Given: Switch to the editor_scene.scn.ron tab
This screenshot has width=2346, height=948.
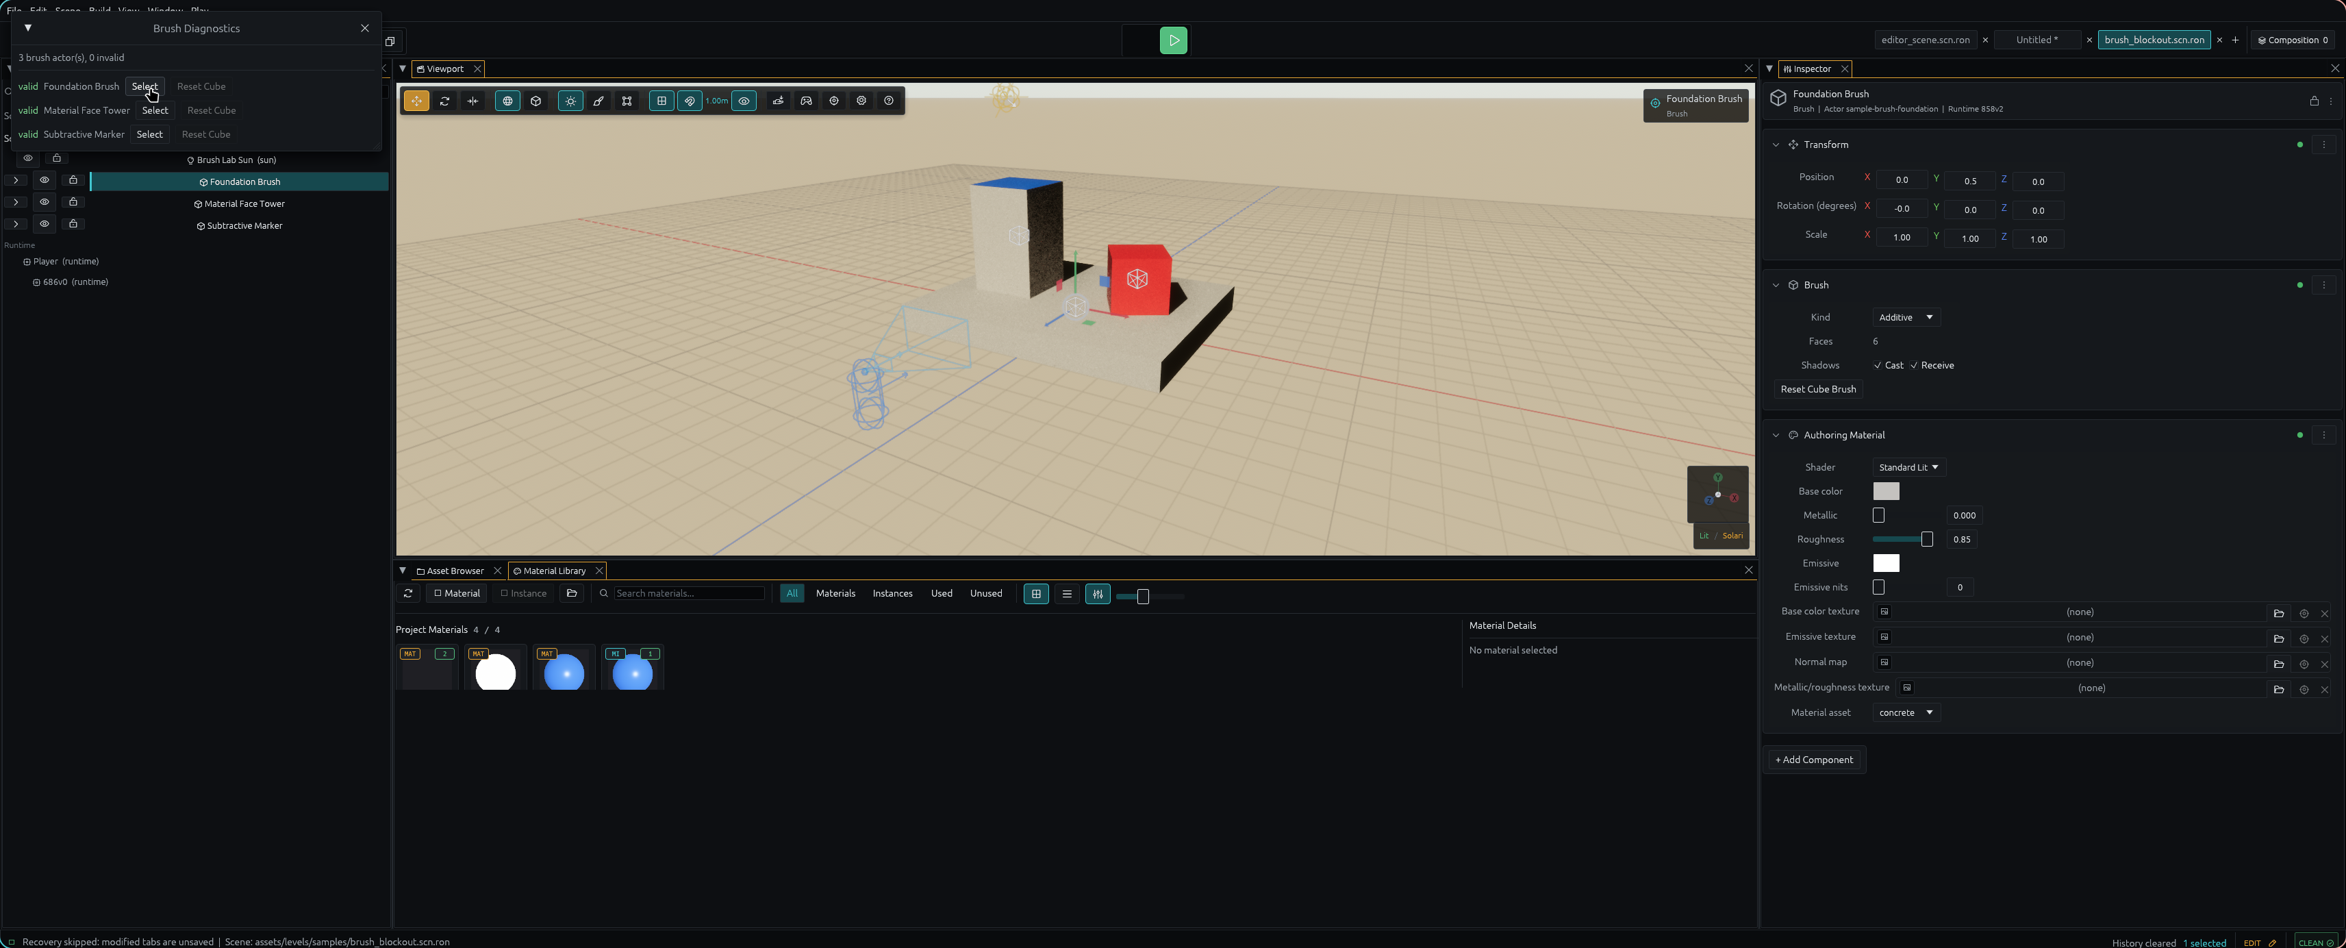Looking at the screenshot, I should pos(1926,40).
